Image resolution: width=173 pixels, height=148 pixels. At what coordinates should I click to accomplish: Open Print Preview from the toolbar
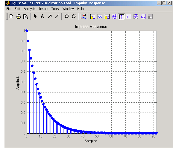[x=26, y=17]
